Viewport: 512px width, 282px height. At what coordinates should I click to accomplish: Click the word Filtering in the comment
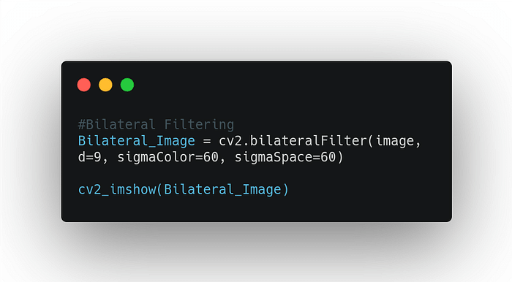pyautogui.click(x=199, y=124)
